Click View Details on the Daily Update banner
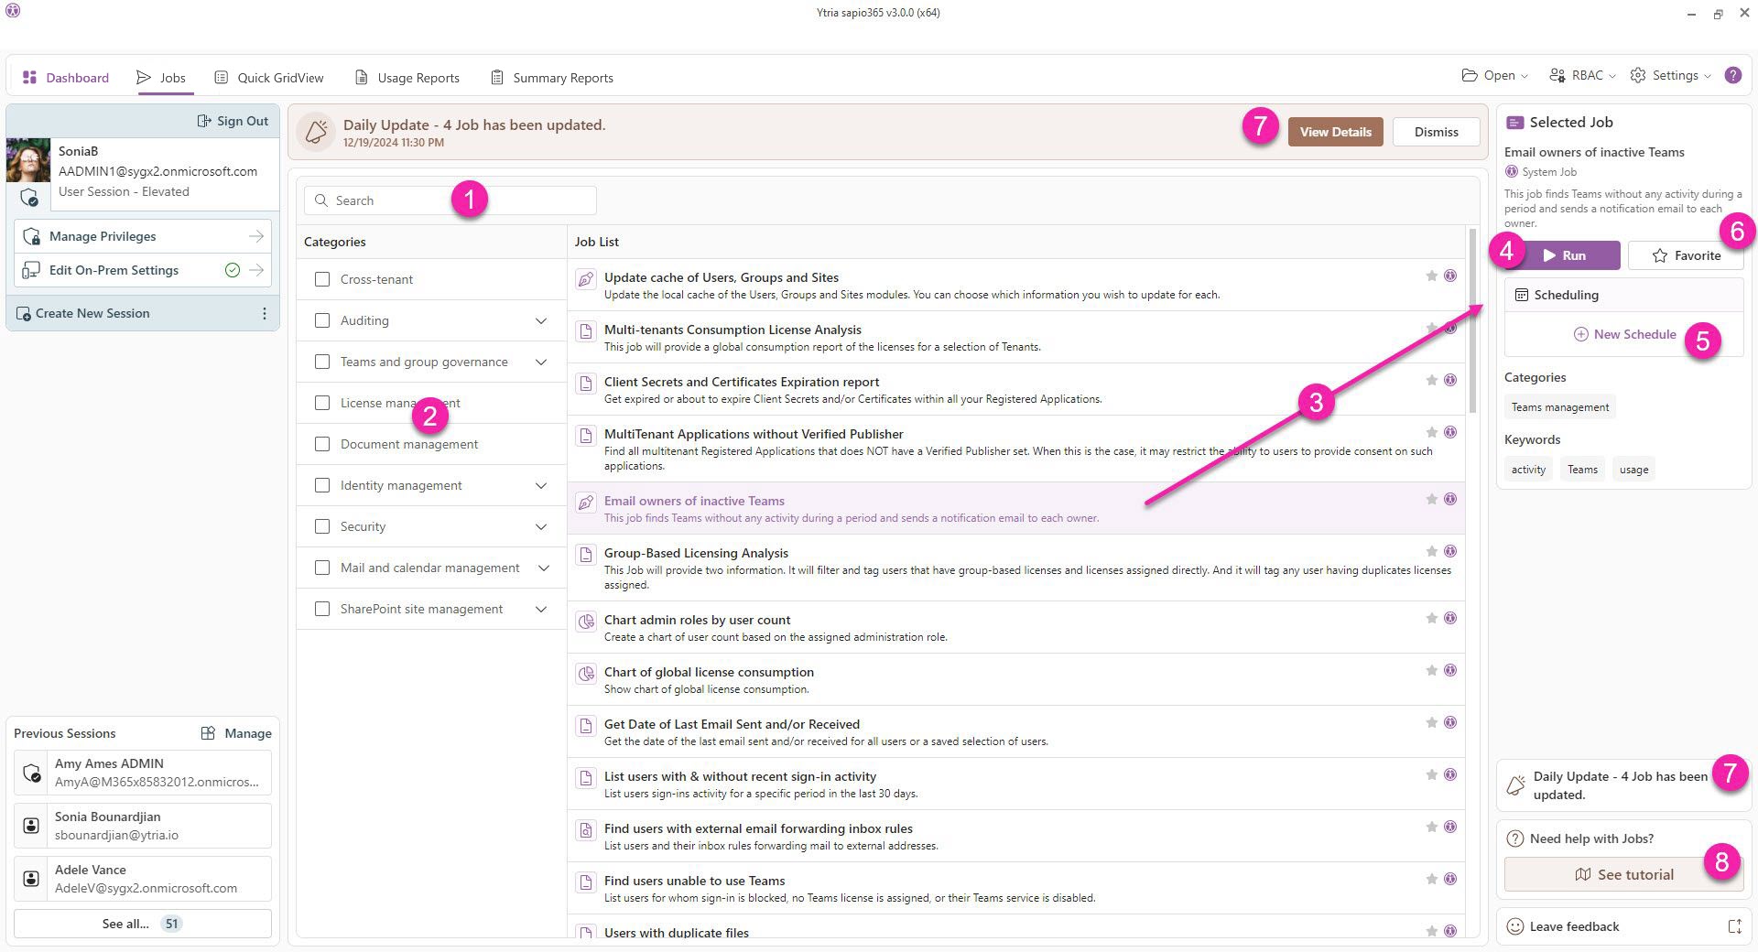Screen dimensions: 1758x952 coord(1335,132)
